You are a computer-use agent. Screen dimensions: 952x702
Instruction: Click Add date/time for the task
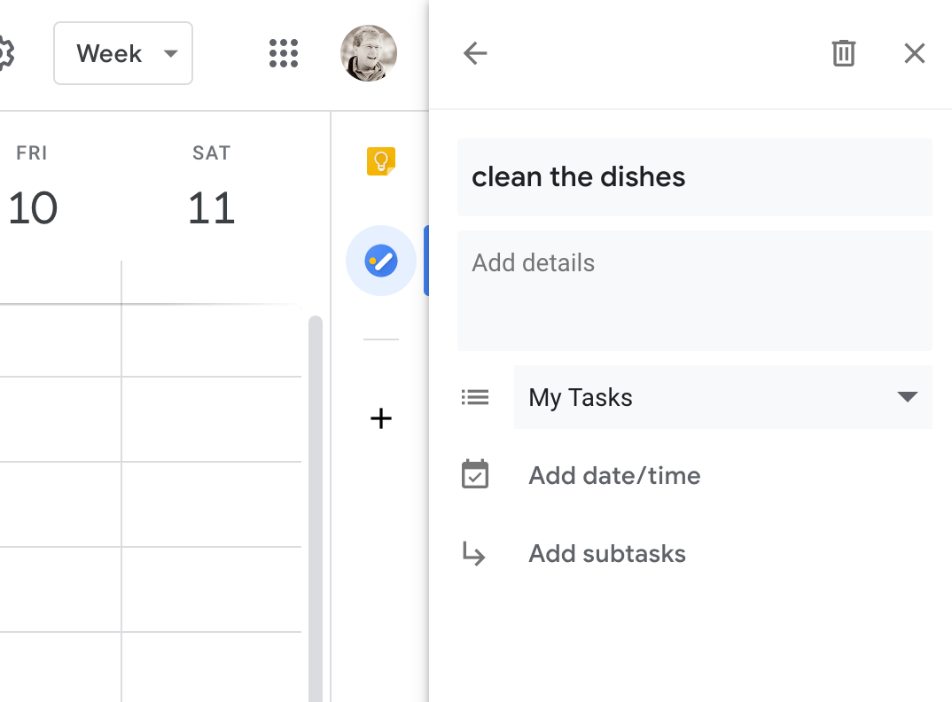click(614, 476)
